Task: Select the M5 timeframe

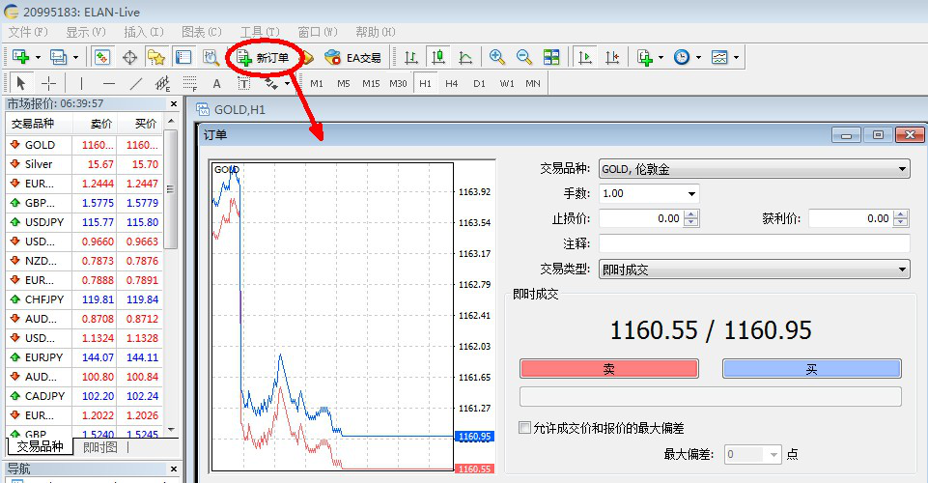Action: (343, 83)
